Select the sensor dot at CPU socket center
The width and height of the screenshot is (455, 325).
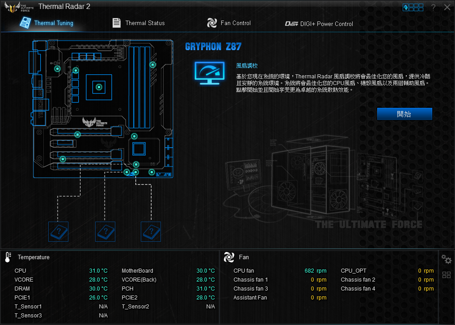pos(99,87)
